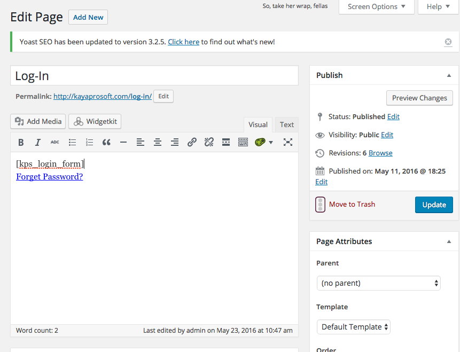The width and height of the screenshot is (460, 352).
Task: Switch to the Visual editor tab
Action: click(x=258, y=124)
